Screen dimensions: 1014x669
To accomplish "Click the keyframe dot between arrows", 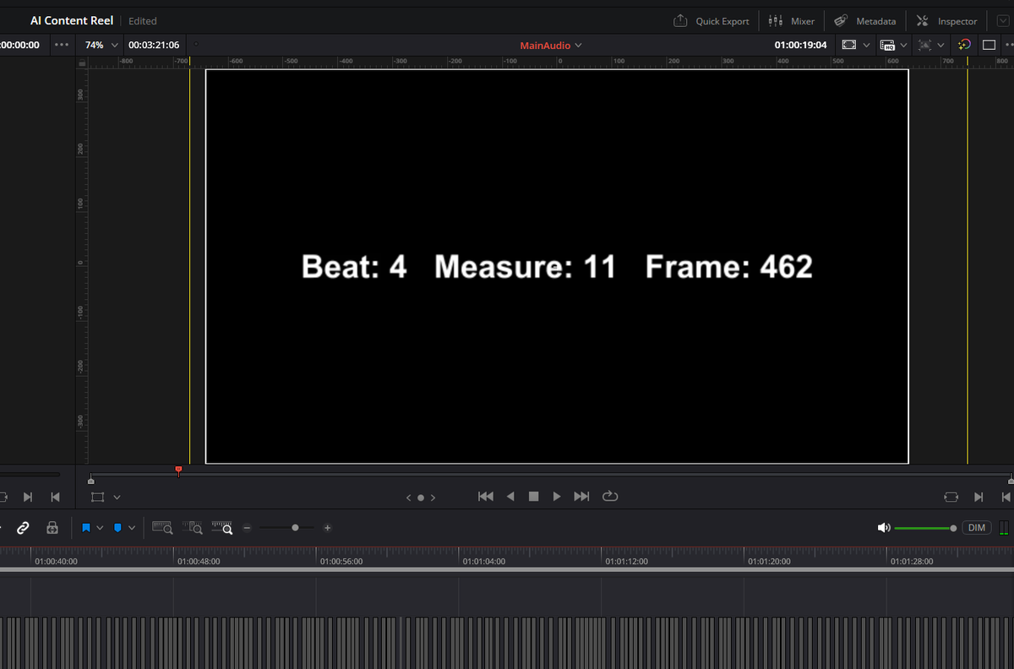I will point(421,498).
